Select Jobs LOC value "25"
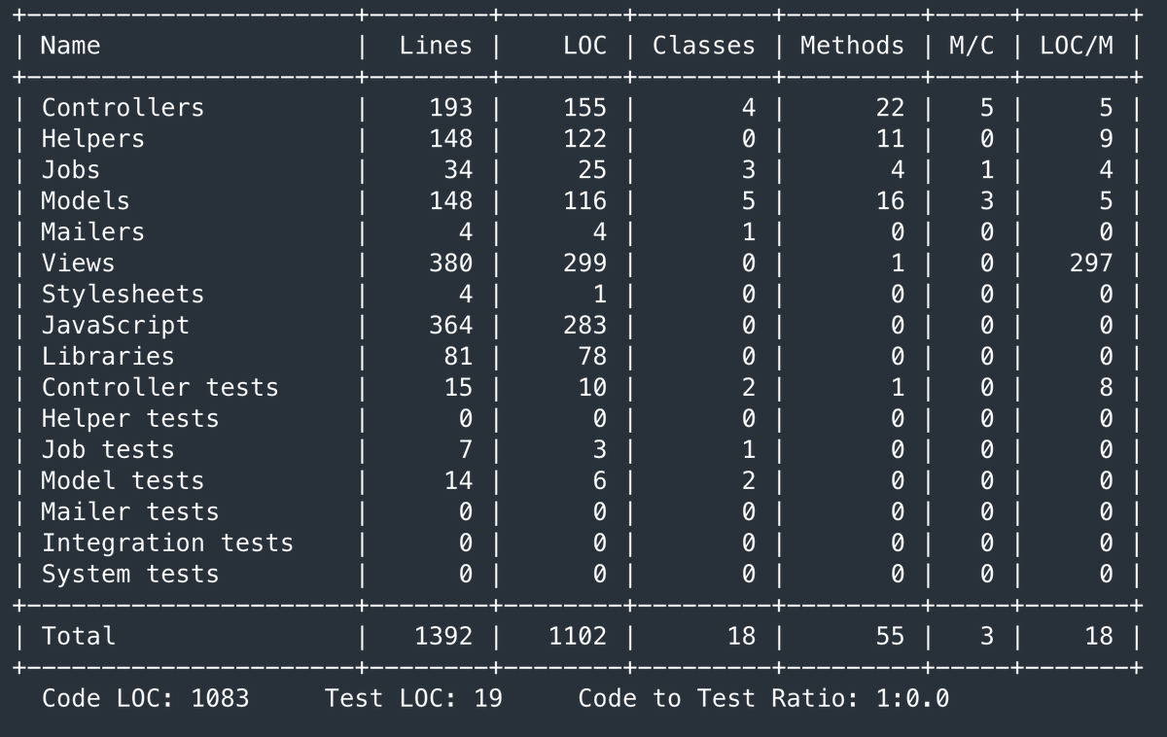Viewport: 1167px width, 737px height. coord(592,170)
